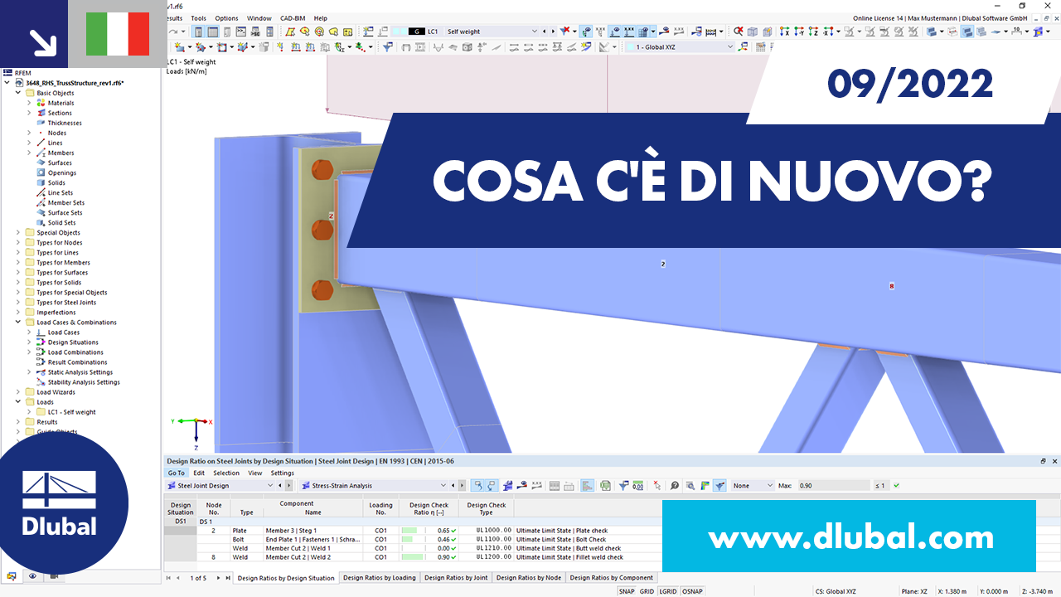Open the CAD-BIM menu
1061x597 pixels.
coord(292,18)
